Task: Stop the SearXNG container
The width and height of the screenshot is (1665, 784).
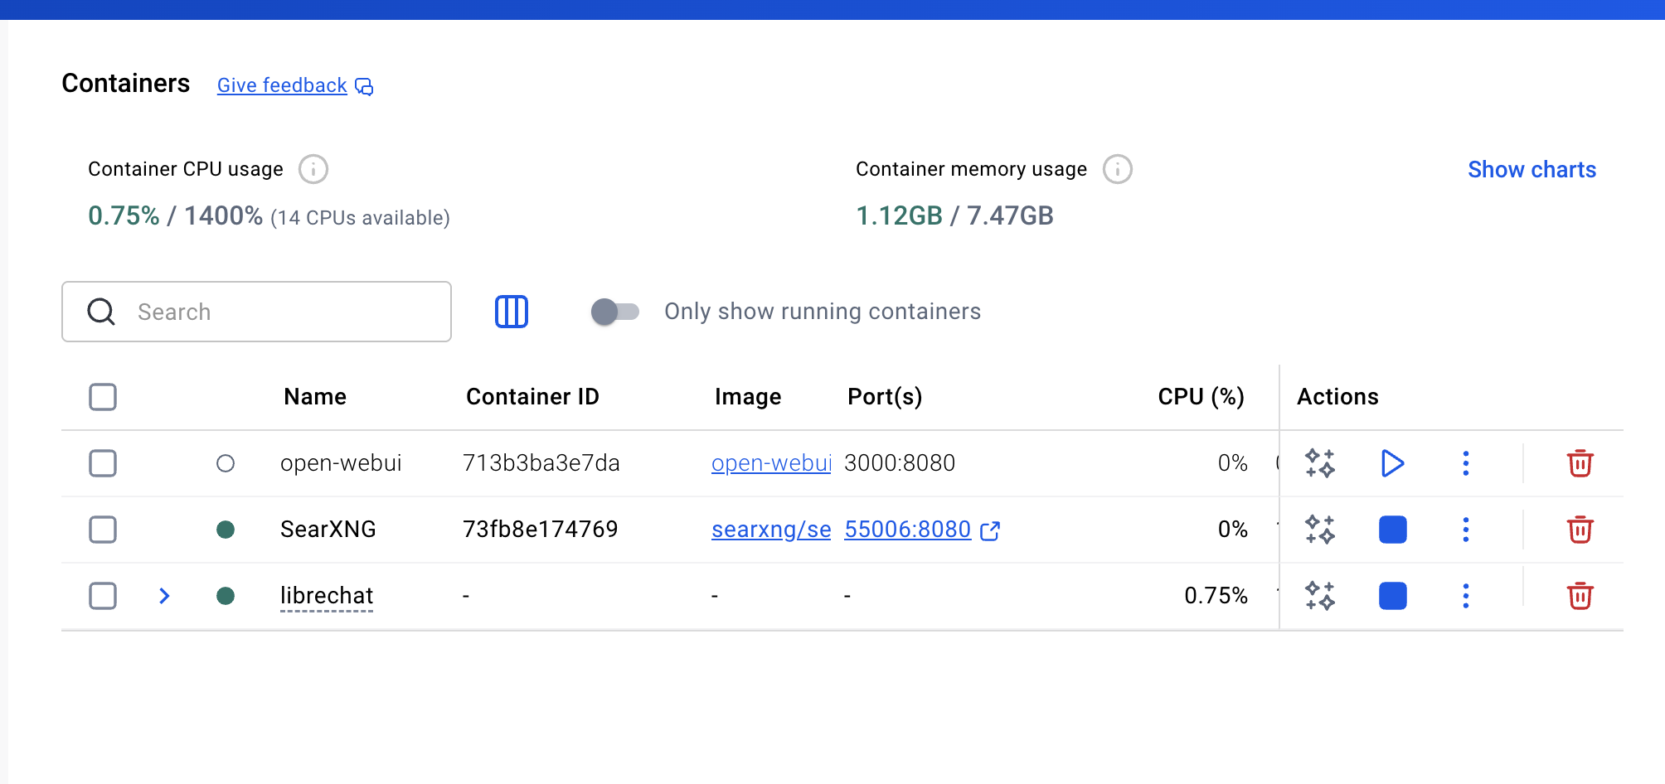Action: pyautogui.click(x=1392, y=530)
